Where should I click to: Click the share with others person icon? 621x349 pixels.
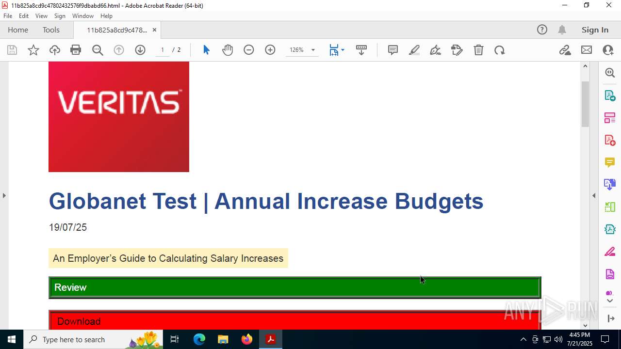click(x=608, y=50)
